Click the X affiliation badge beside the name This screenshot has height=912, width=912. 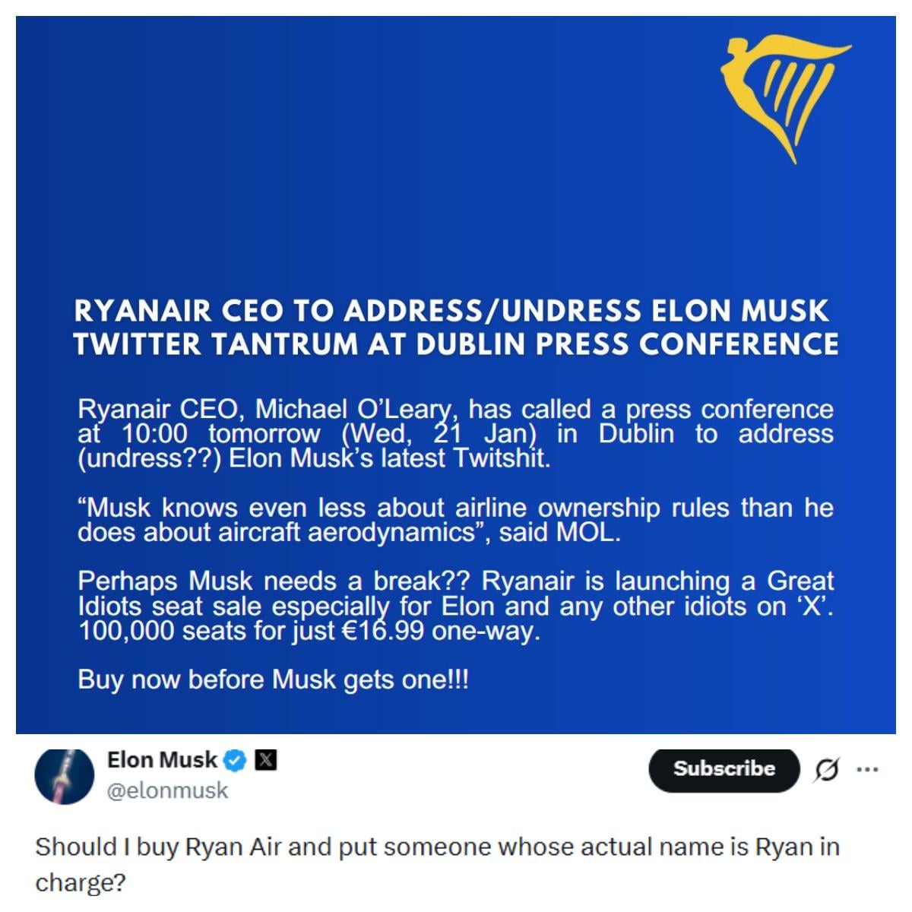point(265,760)
